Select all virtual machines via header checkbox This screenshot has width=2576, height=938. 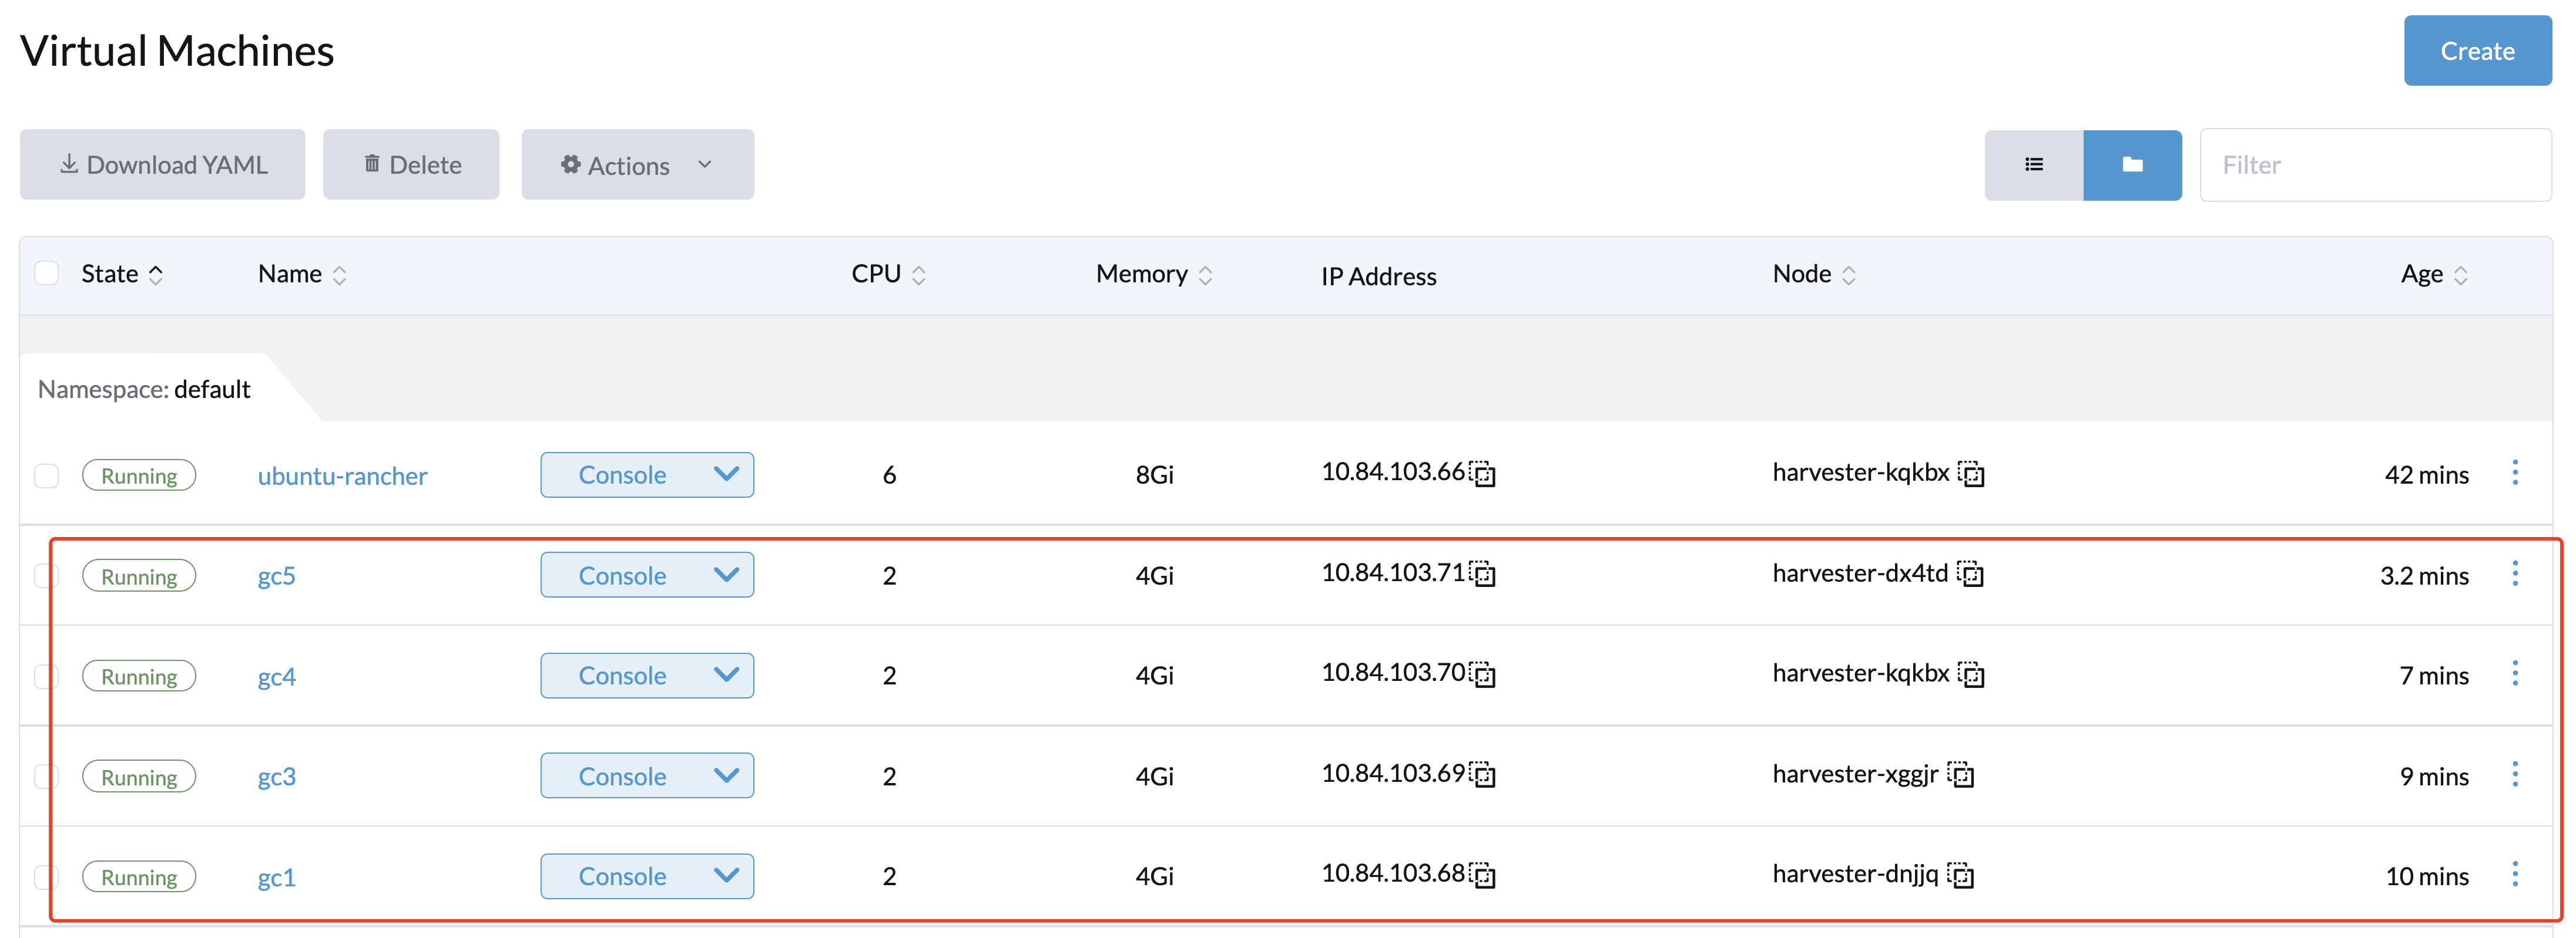47,272
